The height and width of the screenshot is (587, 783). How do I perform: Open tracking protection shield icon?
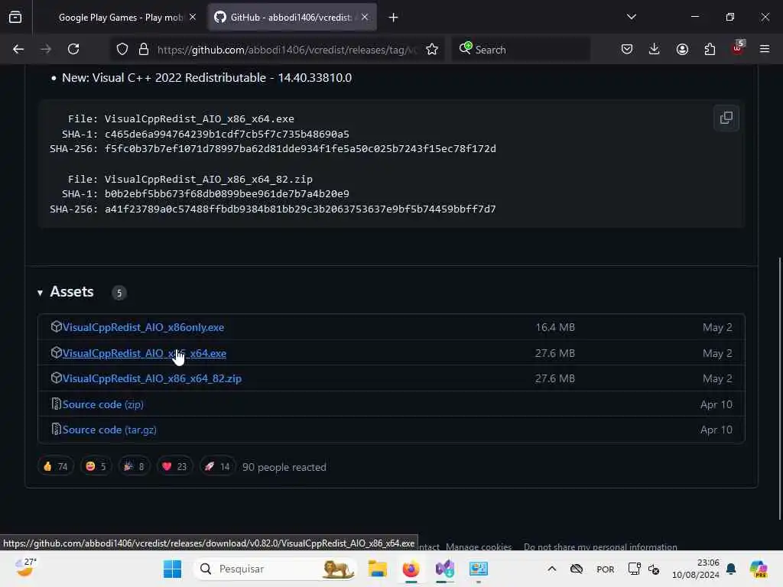[x=122, y=50]
